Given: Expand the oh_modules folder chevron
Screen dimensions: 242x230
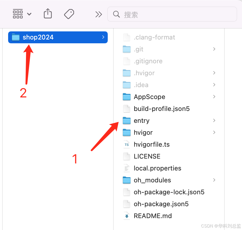Looking at the screenshot, I should (x=214, y=180).
